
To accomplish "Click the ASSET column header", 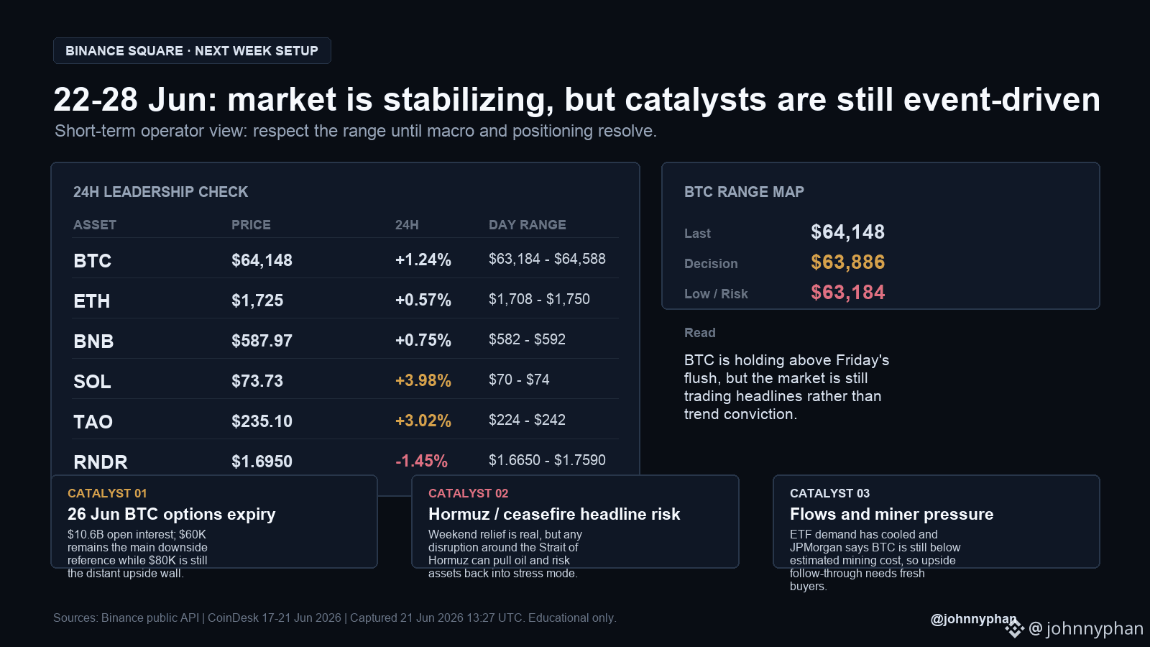I will [95, 225].
